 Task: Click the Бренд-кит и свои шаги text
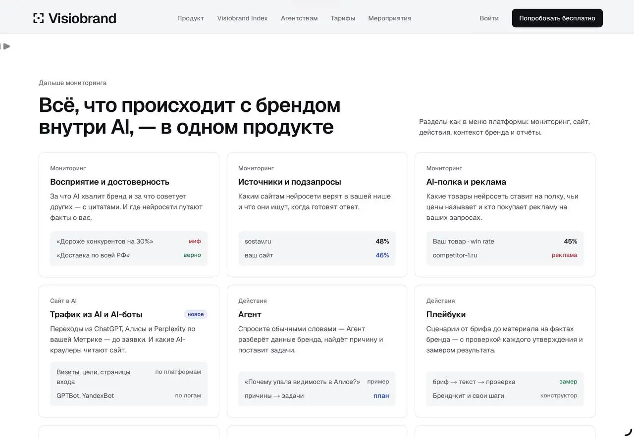point(469,396)
